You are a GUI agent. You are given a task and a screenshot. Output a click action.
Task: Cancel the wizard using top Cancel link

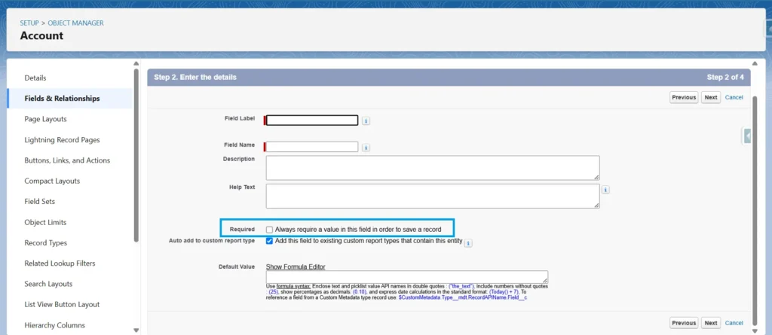(x=734, y=97)
